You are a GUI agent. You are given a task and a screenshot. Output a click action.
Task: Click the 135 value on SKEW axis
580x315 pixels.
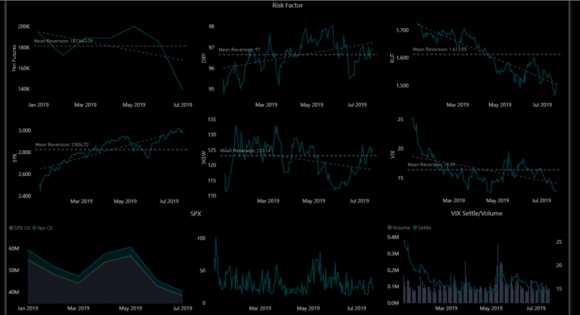[212, 119]
